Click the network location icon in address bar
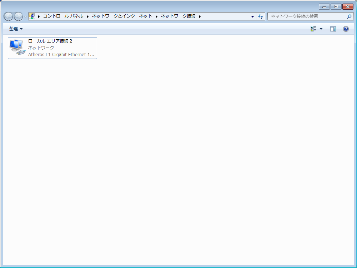Image resolution: width=357 pixels, height=268 pixels. pos(32,16)
